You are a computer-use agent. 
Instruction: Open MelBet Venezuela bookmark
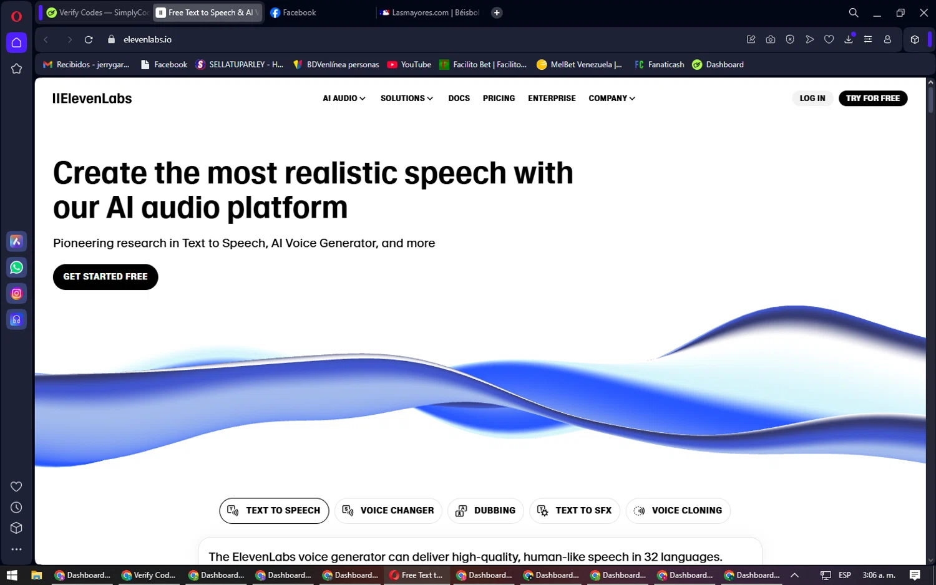click(580, 64)
